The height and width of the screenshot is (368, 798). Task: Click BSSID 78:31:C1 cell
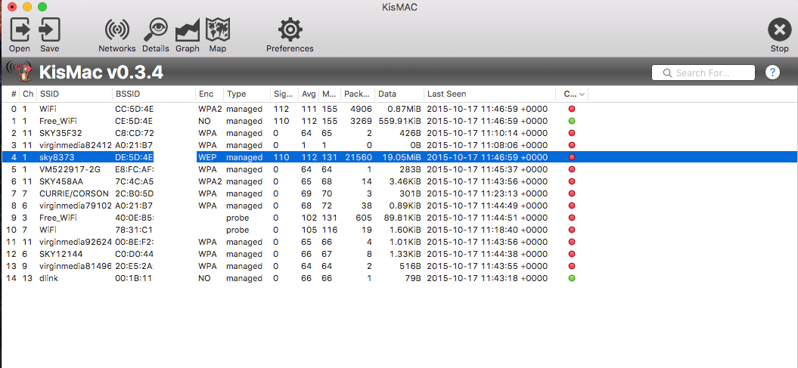coord(135,230)
